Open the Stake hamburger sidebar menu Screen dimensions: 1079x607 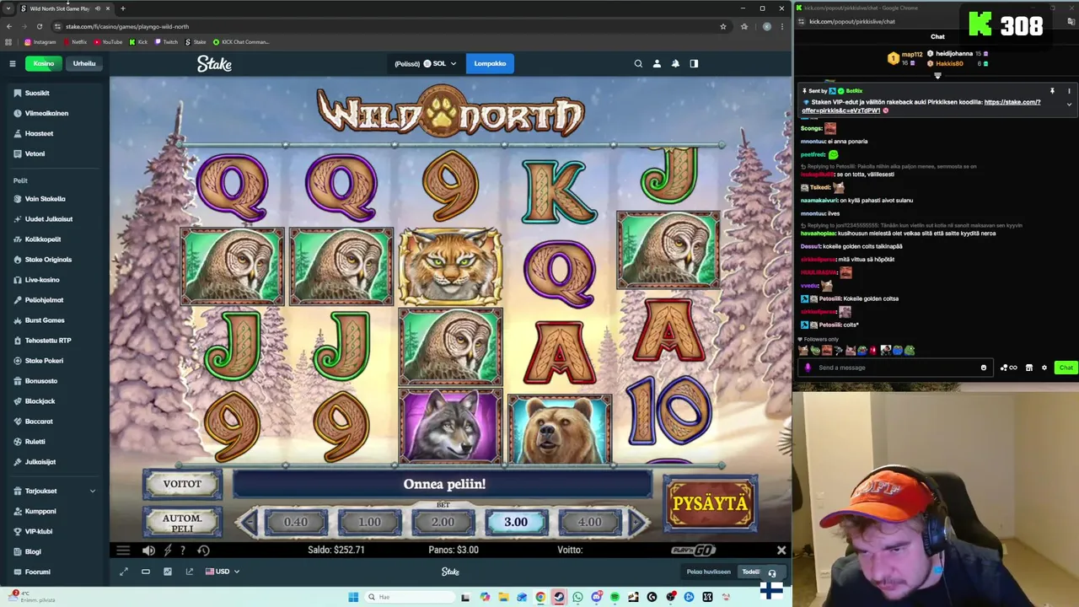coord(13,63)
